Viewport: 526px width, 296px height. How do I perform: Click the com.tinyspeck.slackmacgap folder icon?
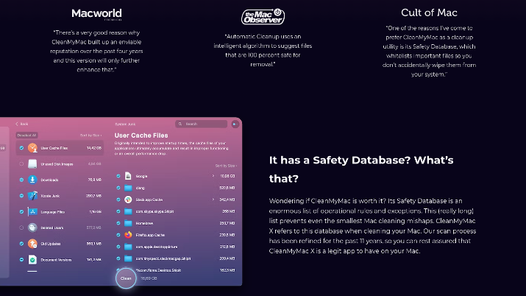[x=128, y=258]
